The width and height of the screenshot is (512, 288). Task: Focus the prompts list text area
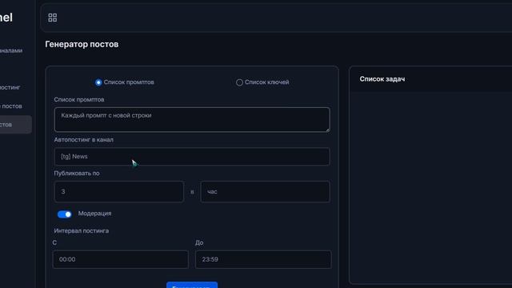point(192,119)
